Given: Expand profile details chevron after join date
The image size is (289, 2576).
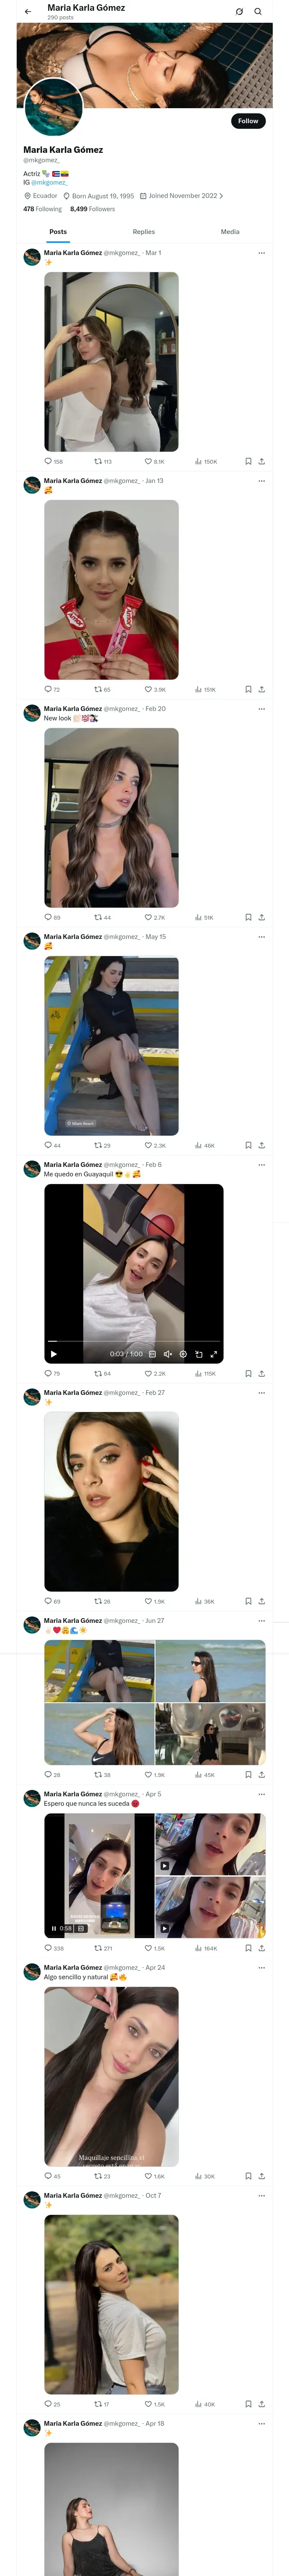Looking at the screenshot, I should pos(221,196).
